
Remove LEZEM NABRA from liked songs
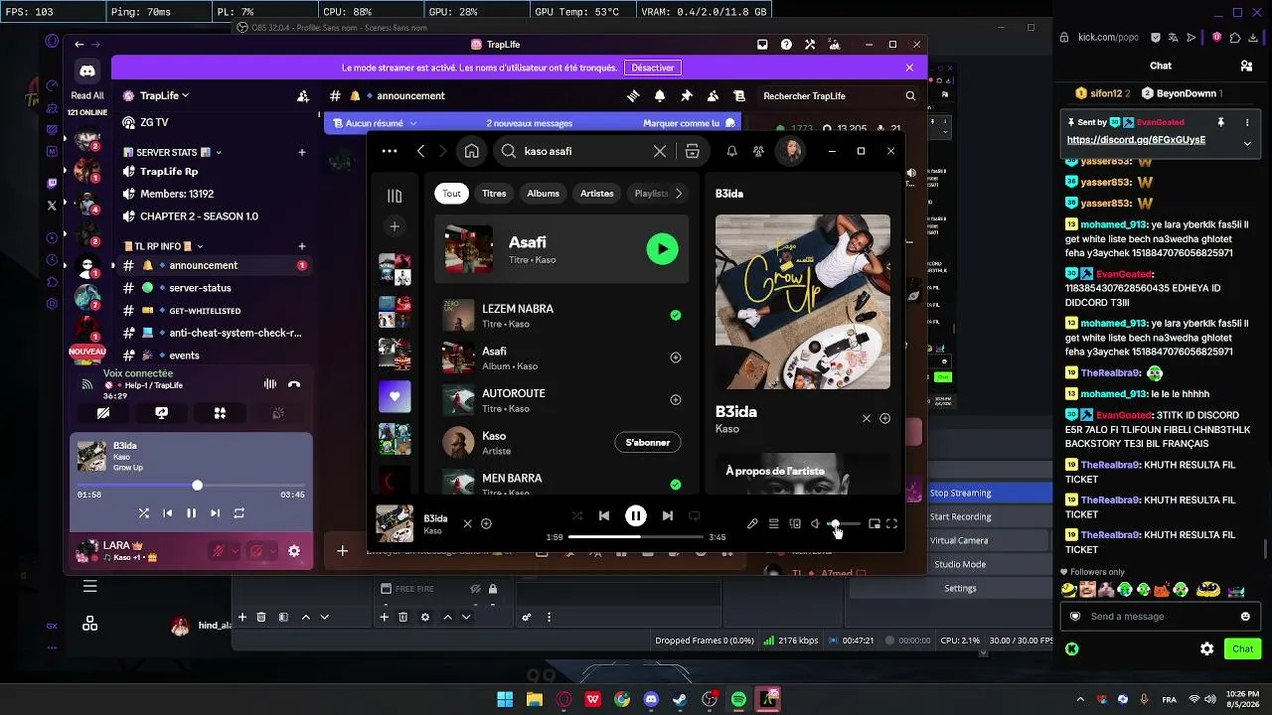click(x=676, y=316)
